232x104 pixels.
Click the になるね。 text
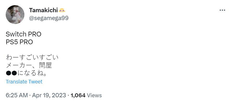32,74
